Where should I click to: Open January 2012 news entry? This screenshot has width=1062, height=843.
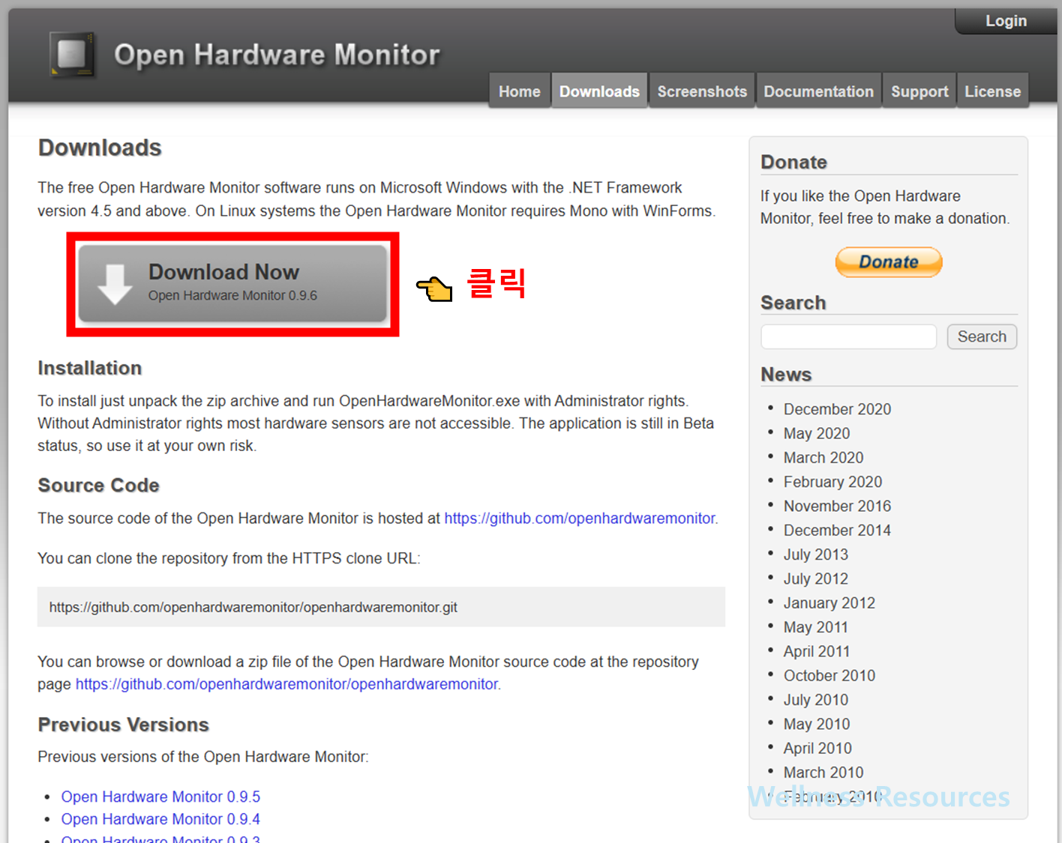point(829,602)
